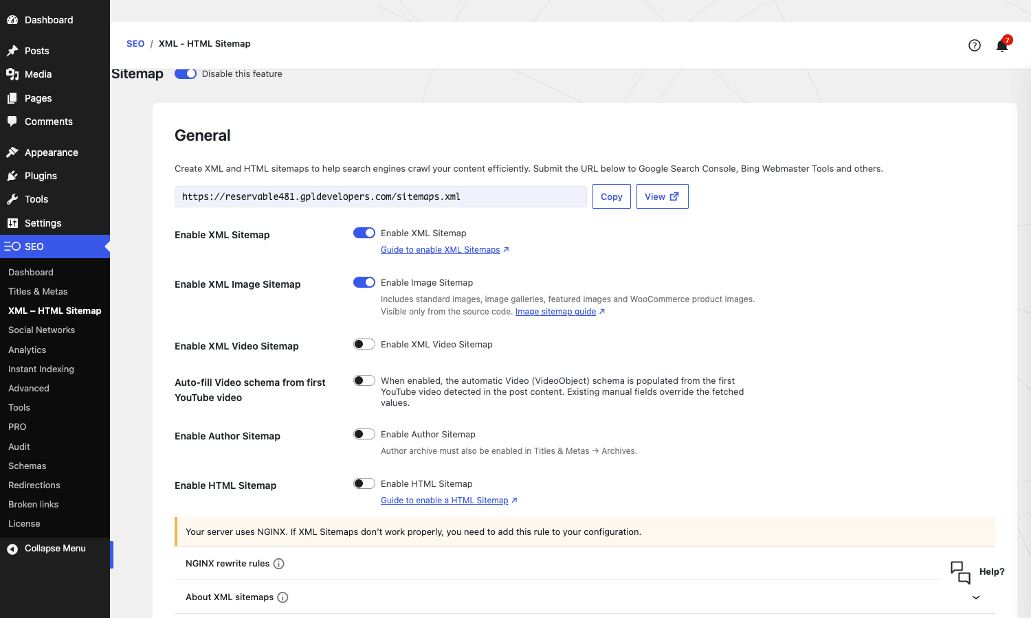Click the SEO menu icon
The image size is (1031, 618).
[x=12, y=247]
